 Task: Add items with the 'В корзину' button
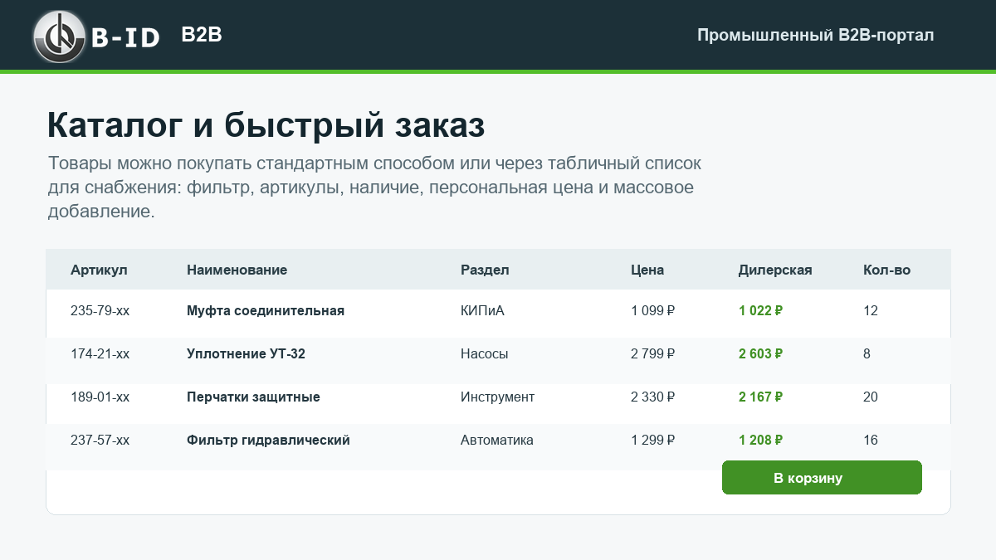click(822, 478)
